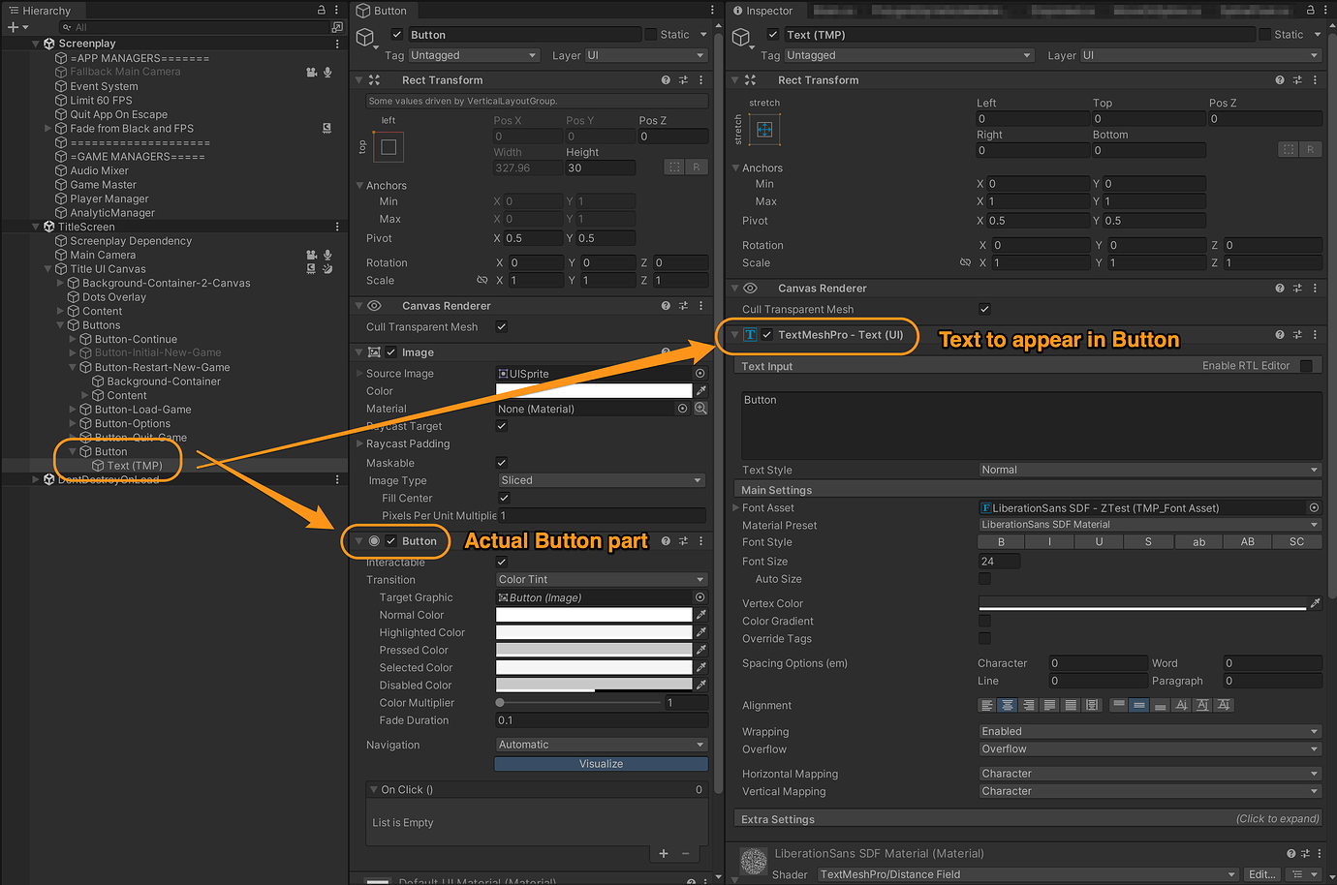The width and height of the screenshot is (1337, 885).
Task: Toggle the Interactable checkbox
Action: (502, 562)
